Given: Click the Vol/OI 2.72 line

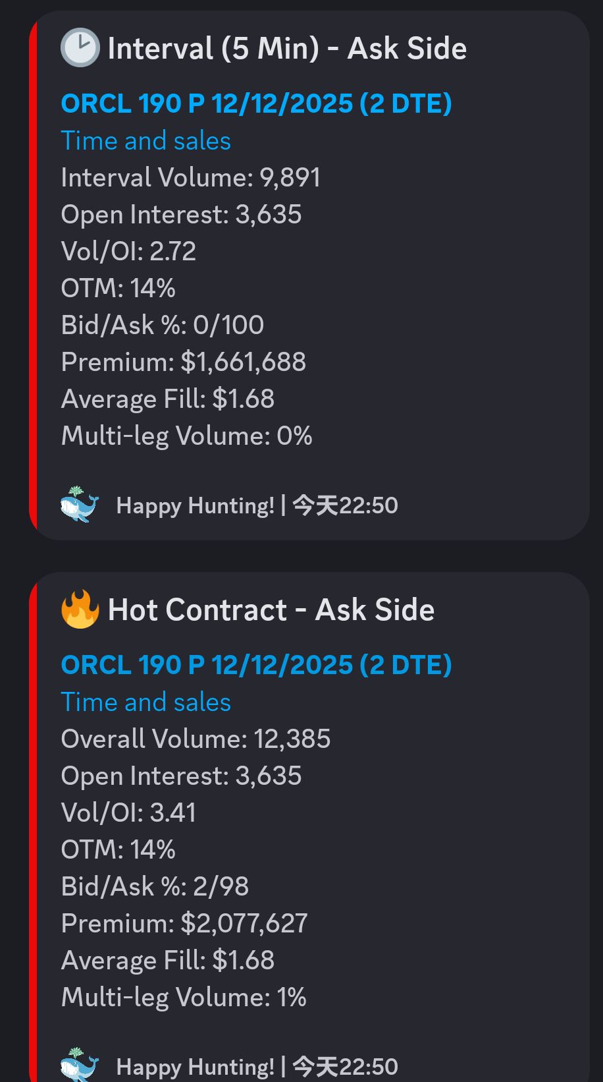Looking at the screenshot, I should coord(128,252).
